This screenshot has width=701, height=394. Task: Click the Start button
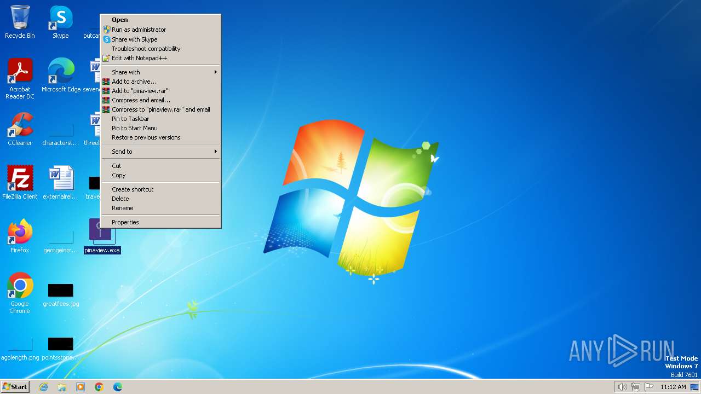[x=15, y=387]
